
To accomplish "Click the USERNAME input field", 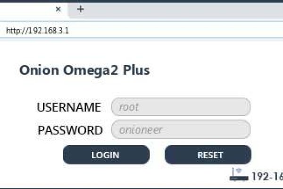I will point(181,107).
